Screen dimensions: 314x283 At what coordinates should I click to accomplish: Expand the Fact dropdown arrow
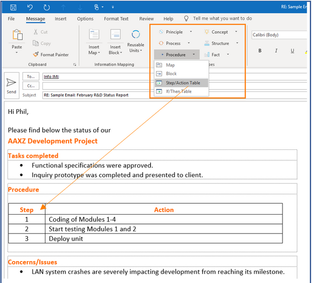(x=228, y=54)
